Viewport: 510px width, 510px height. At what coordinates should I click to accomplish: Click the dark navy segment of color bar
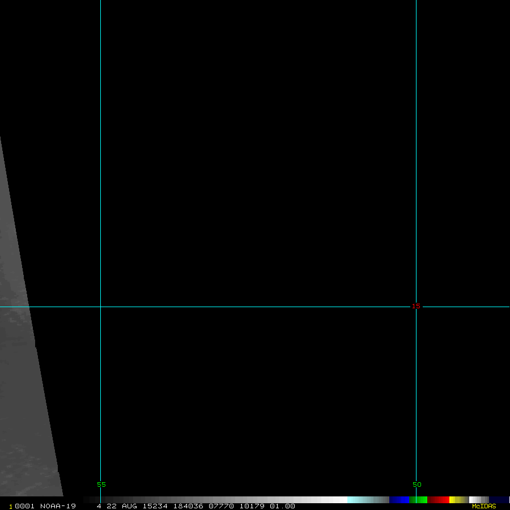(x=499, y=500)
